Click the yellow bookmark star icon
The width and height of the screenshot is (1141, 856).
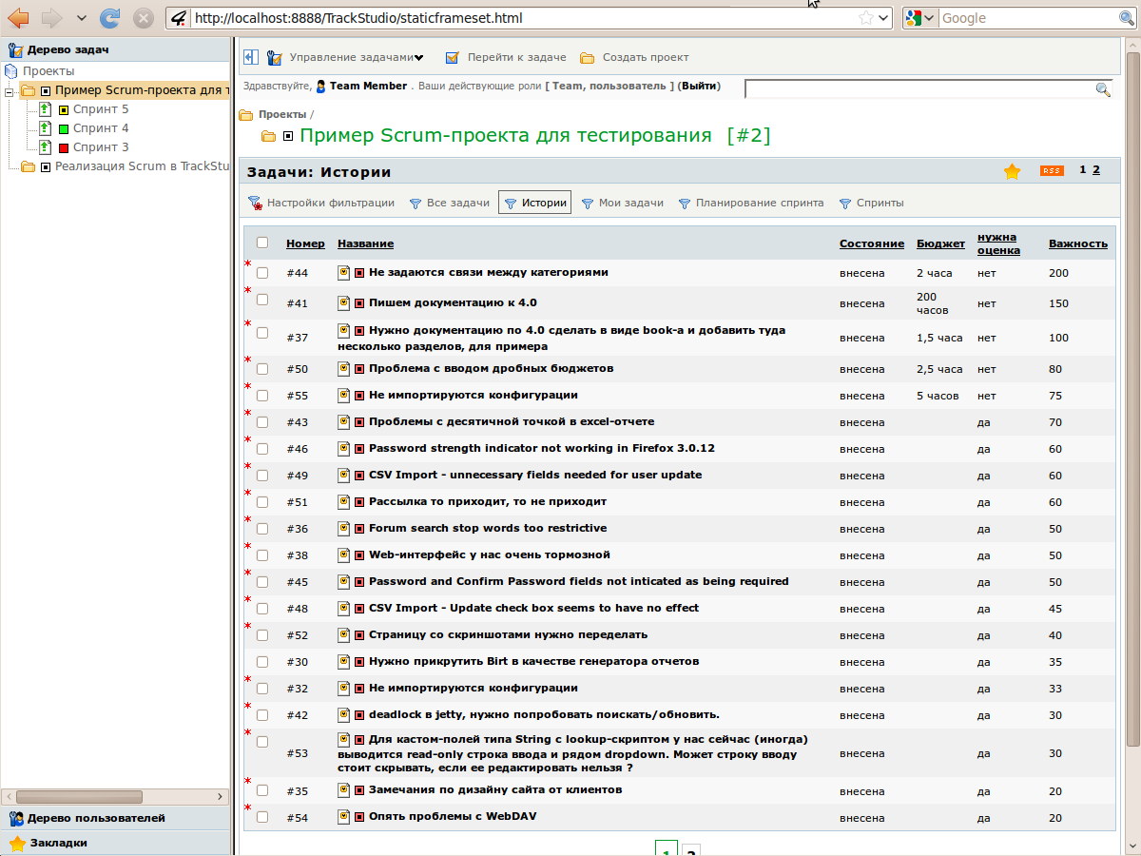[x=1012, y=171]
